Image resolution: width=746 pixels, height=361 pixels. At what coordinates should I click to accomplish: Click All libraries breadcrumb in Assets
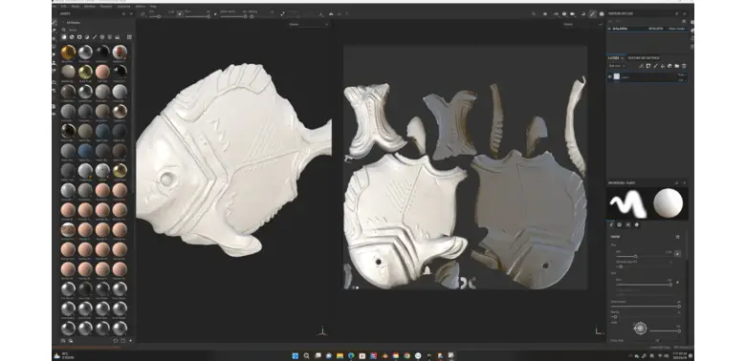click(x=74, y=22)
